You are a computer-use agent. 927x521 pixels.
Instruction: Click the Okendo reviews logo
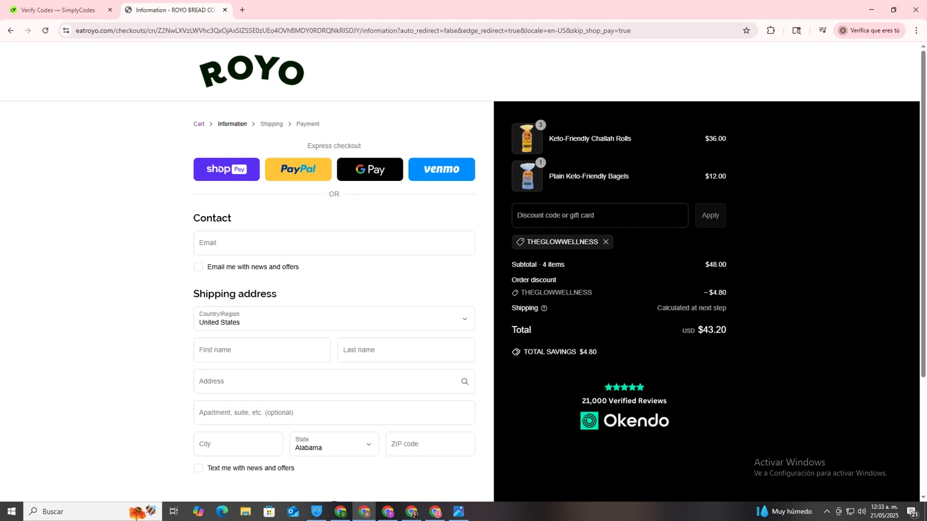(x=624, y=421)
